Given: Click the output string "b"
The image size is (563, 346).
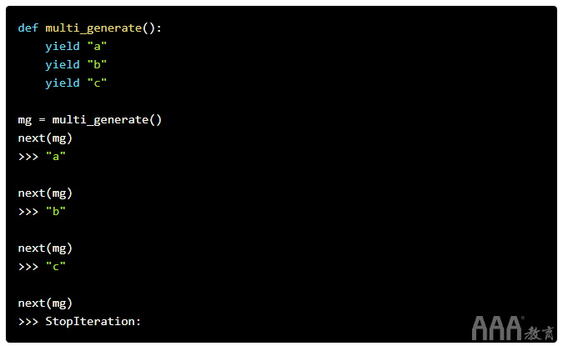Looking at the screenshot, I should point(56,212).
